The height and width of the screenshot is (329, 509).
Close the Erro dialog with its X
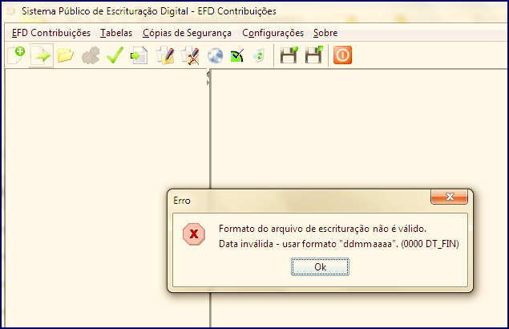click(449, 197)
